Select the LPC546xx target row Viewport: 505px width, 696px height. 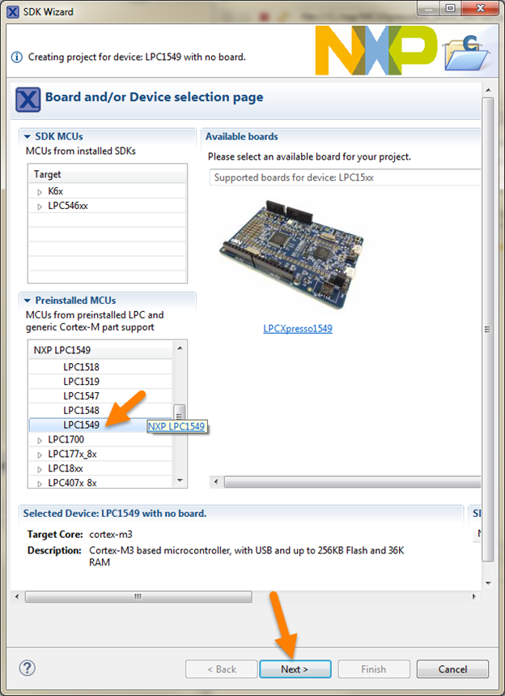point(108,206)
